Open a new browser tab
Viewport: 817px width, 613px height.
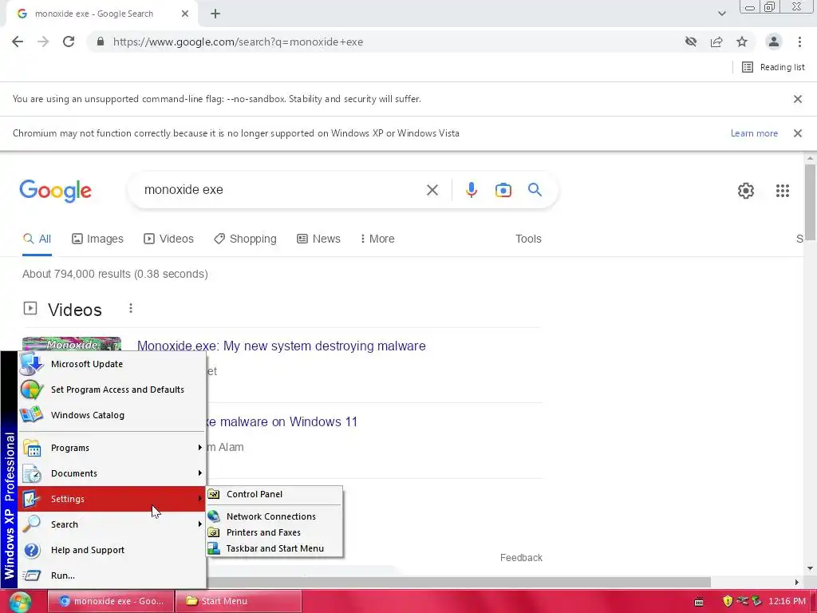point(215,14)
